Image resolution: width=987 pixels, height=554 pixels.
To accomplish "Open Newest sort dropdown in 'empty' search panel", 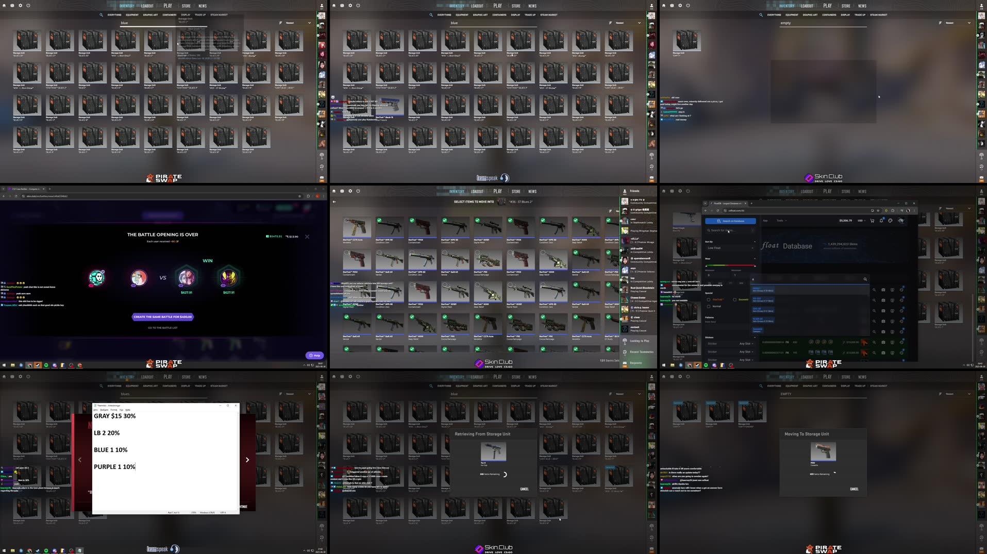I will pos(960,23).
